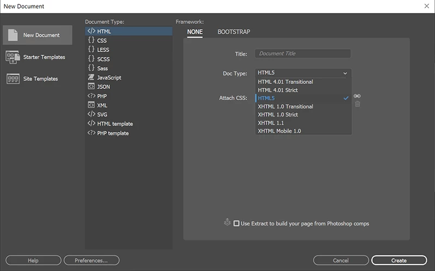Click the Sass curly braces icon
The image size is (435, 271).
91,68
